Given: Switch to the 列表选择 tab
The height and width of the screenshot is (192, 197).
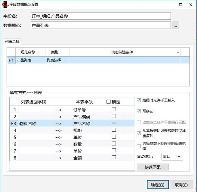Looking at the screenshot, I should 12,42.
